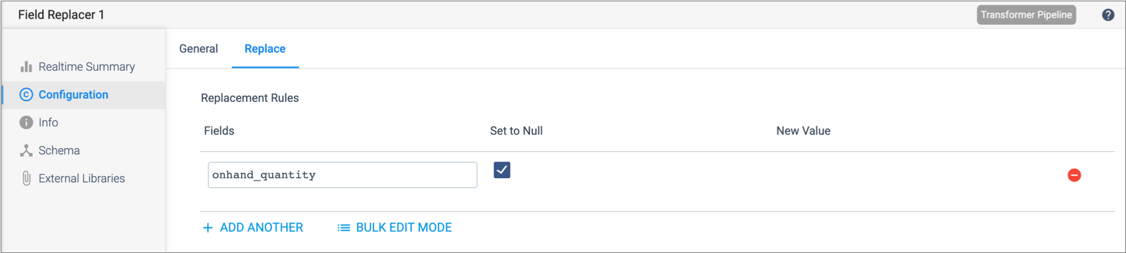Image resolution: width=1126 pixels, height=253 pixels.
Task: Click the External Libraries paperclip icon
Action: pyautogui.click(x=26, y=178)
